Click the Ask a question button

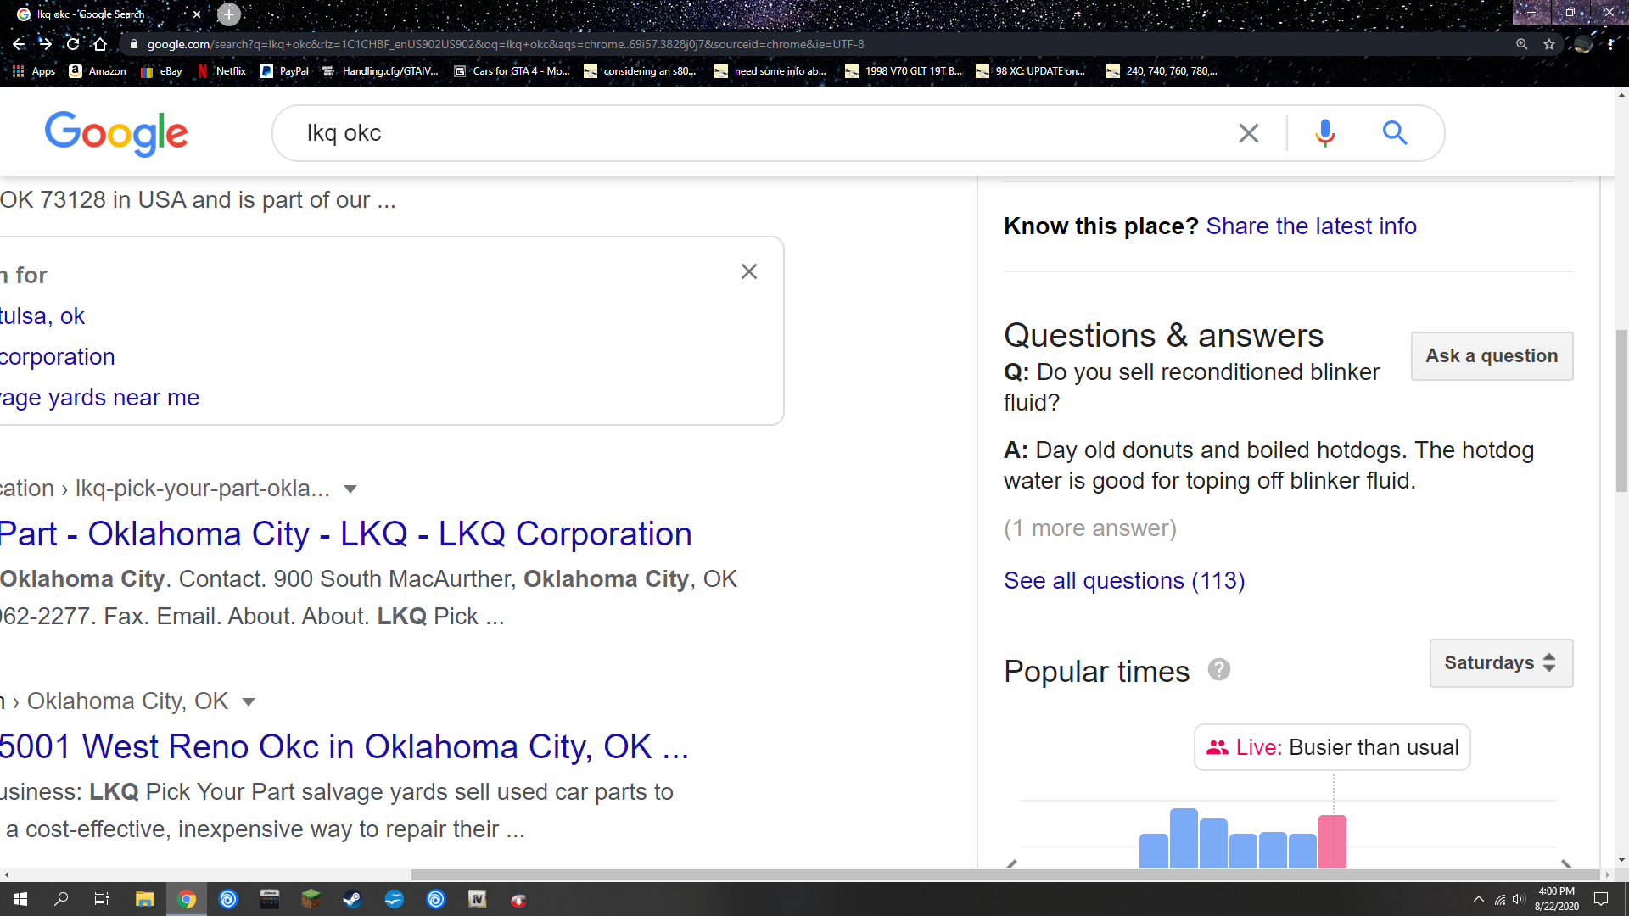tap(1492, 356)
